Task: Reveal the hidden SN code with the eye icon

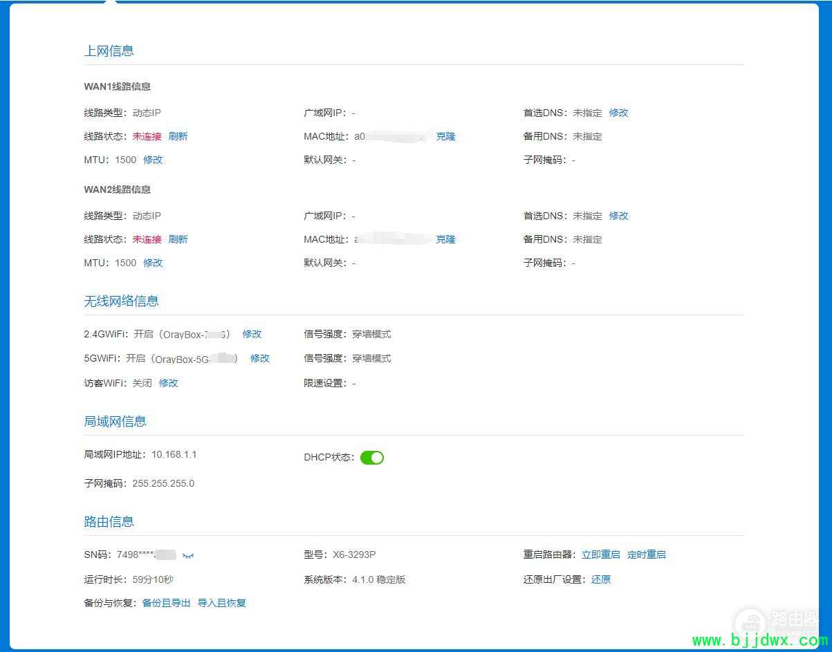Action: [x=188, y=555]
